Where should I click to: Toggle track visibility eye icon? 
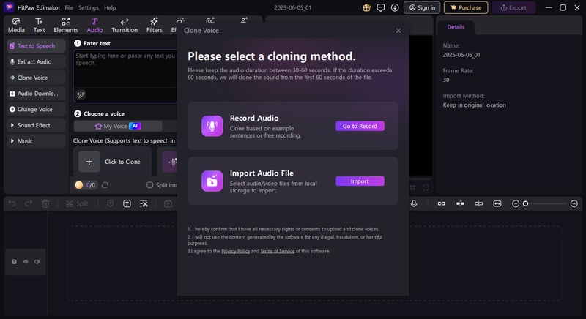click(x=26, y=261)
